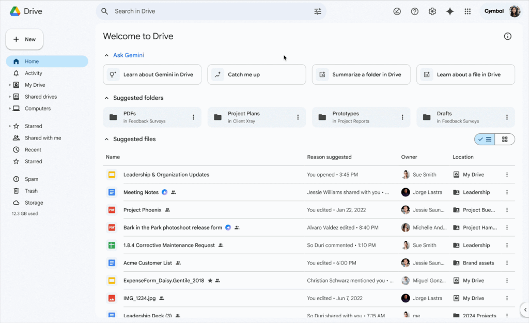Click the Sheets icon of Corrective Maintenance Request

[112, 245]
